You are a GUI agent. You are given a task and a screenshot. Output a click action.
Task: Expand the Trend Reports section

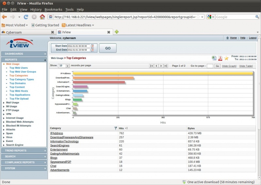[24, 150]
